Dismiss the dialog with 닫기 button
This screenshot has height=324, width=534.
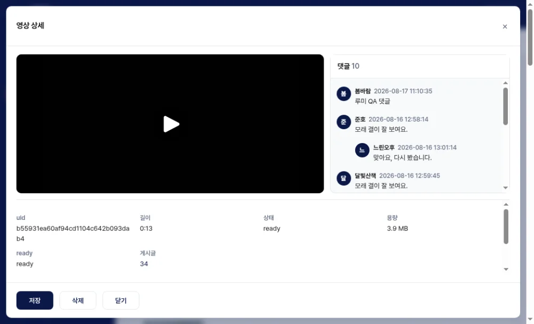point(121,300)
